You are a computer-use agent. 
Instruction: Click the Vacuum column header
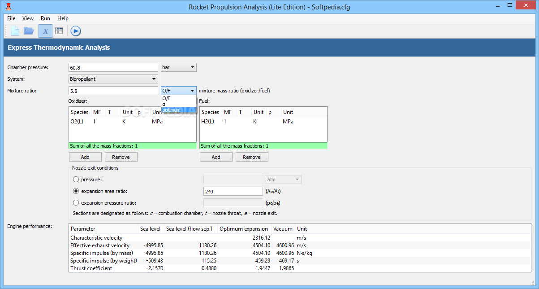pos(283,229)
